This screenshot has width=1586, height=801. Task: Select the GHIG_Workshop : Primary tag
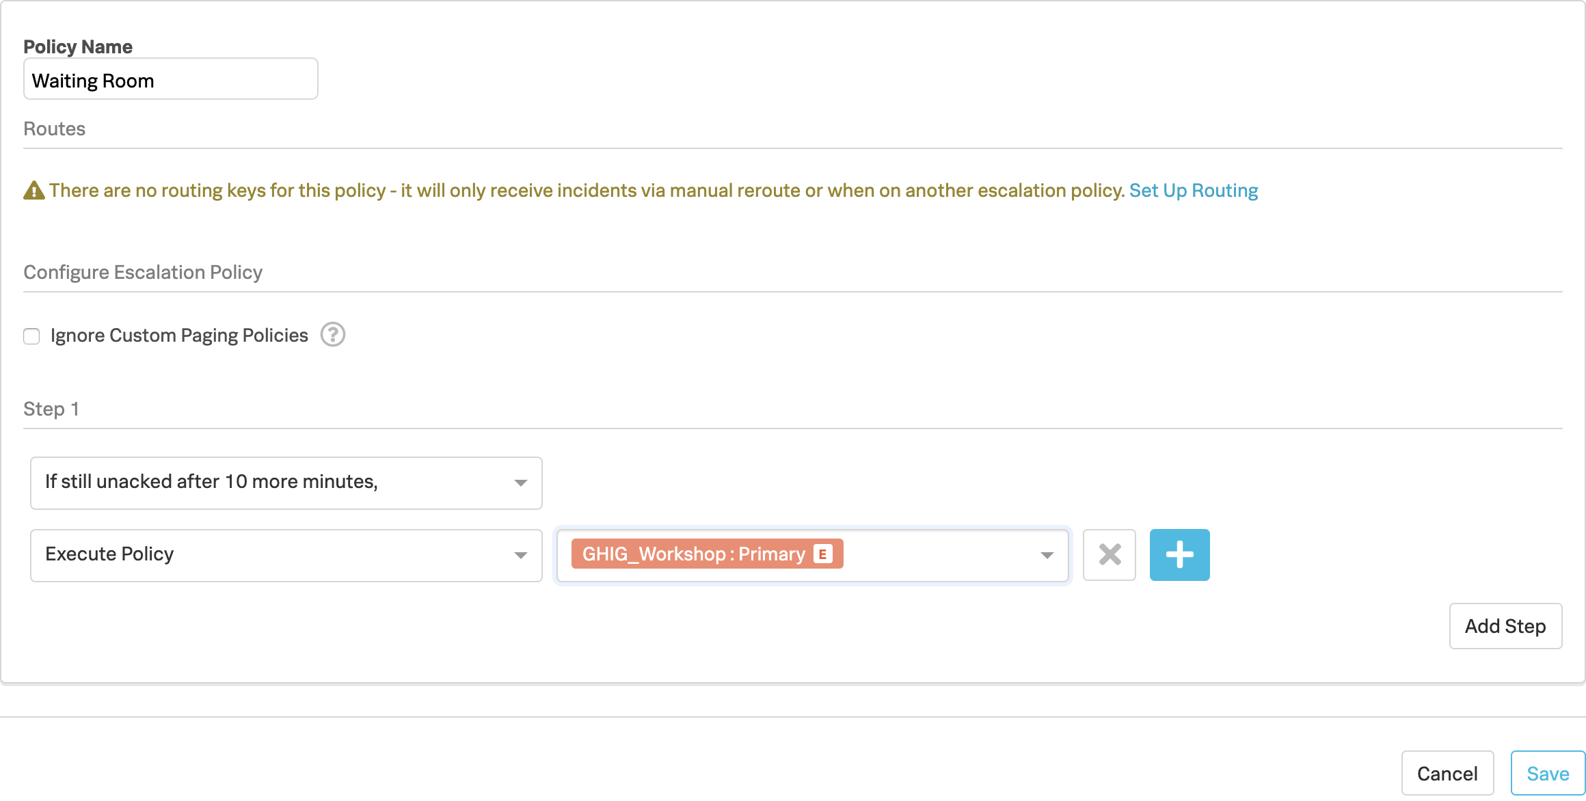pyautogui.click(x=693, y=554)
